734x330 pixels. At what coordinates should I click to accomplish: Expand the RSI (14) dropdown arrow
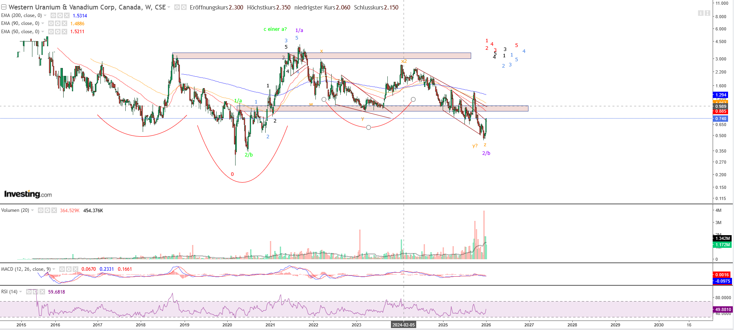21,292
